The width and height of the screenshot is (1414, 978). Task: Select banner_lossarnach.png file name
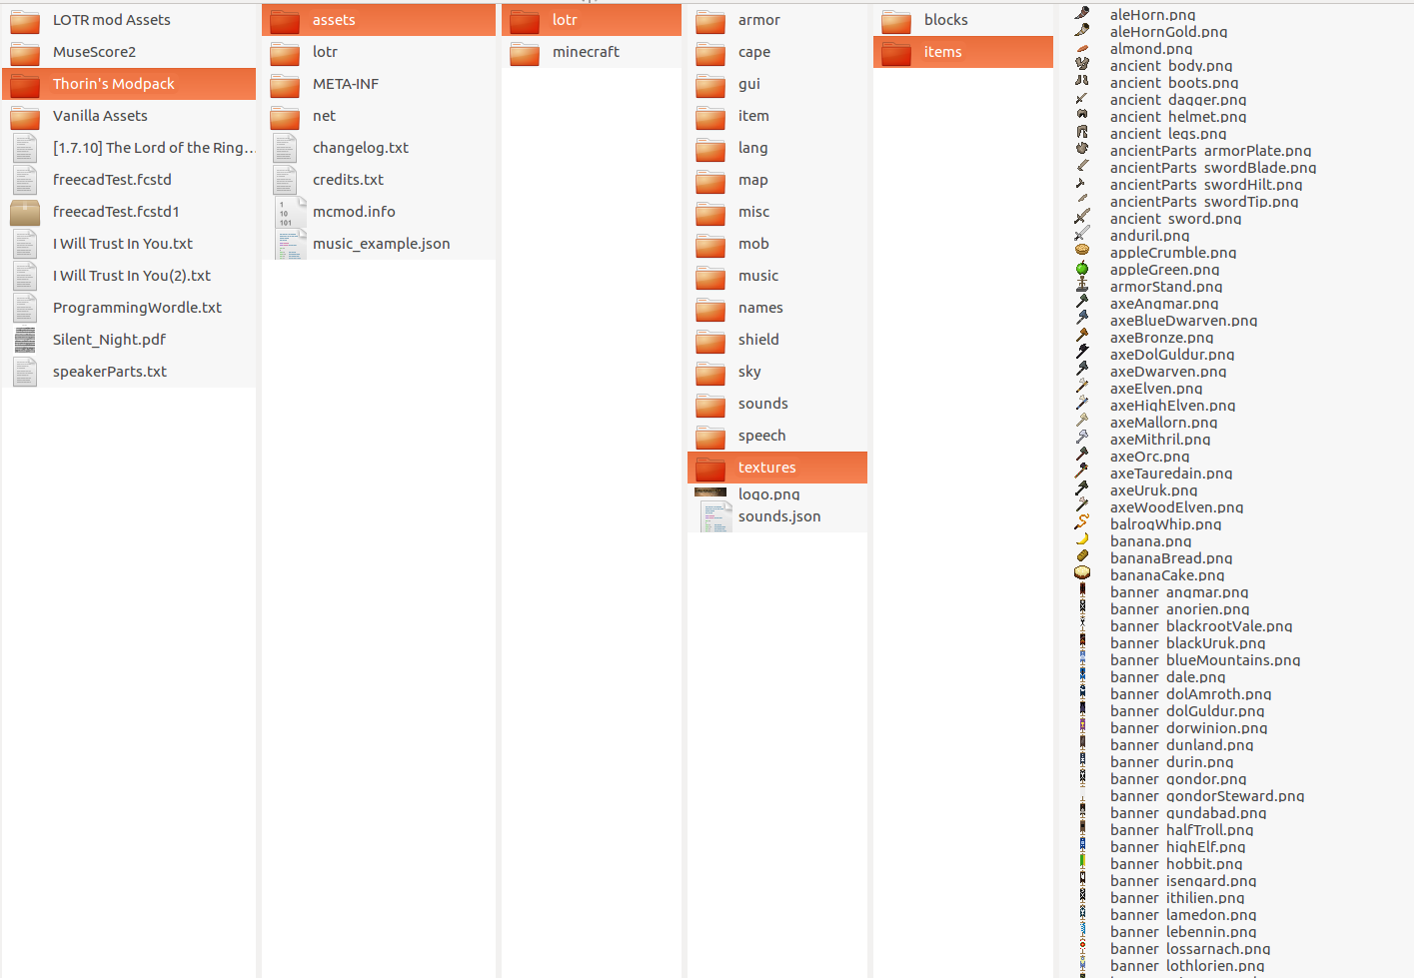(1190, 948)
